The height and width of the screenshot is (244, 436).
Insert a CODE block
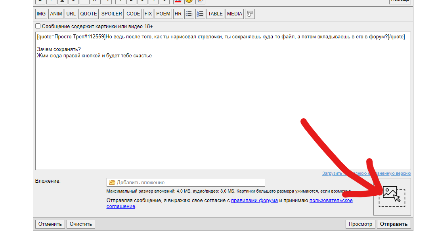pyautogui.click(x=133, y=13)
